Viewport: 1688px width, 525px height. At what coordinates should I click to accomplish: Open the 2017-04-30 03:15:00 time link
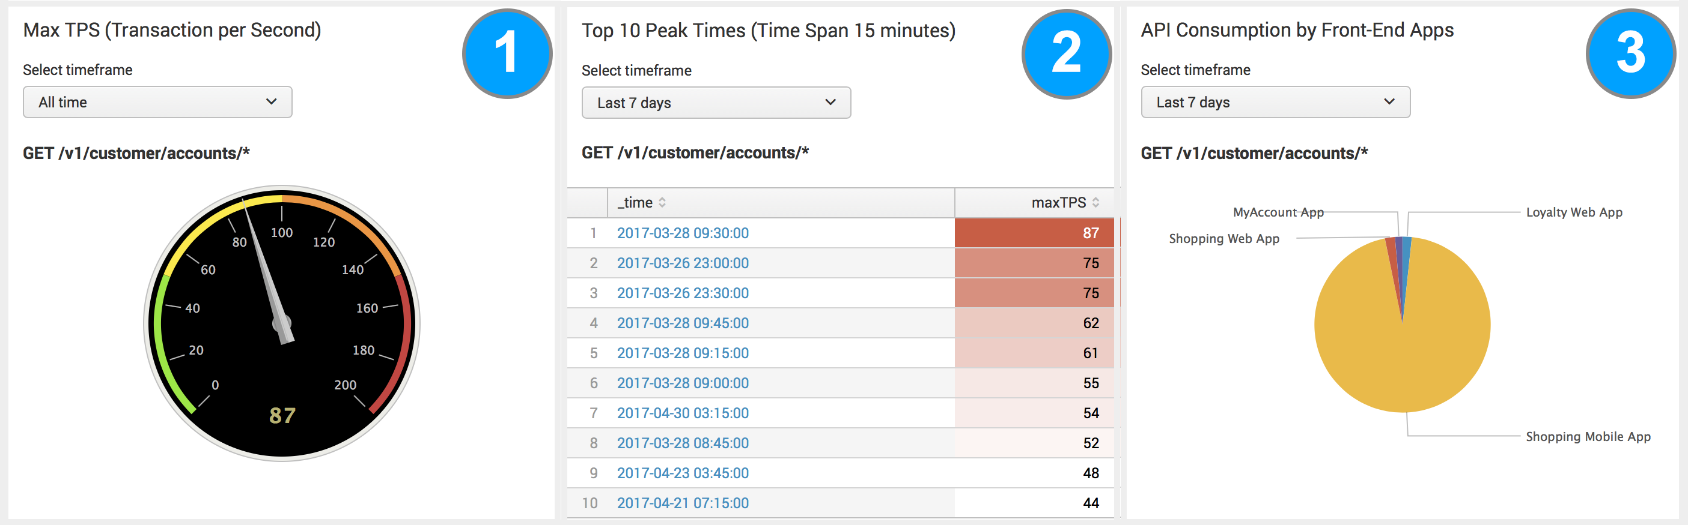point(683,414)
